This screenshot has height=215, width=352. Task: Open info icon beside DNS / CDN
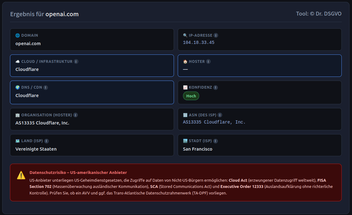coord(46,88)
